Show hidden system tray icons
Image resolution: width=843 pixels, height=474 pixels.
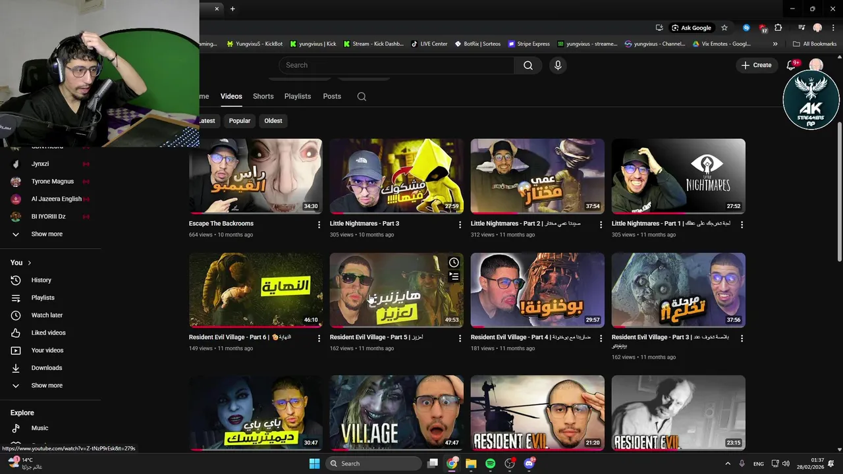(x=728, y=463)
